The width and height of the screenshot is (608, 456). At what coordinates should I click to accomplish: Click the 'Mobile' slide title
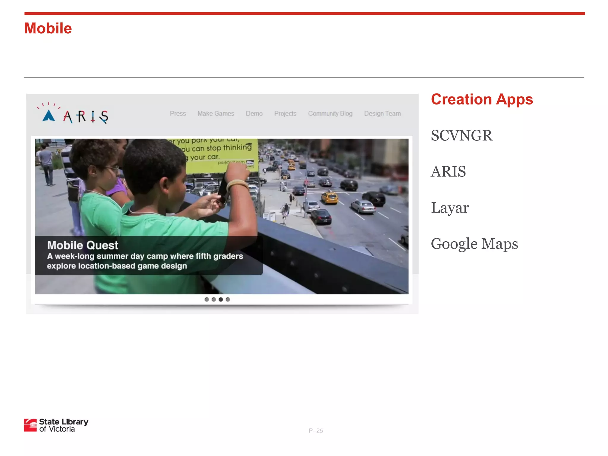click(x=48, y=28)
